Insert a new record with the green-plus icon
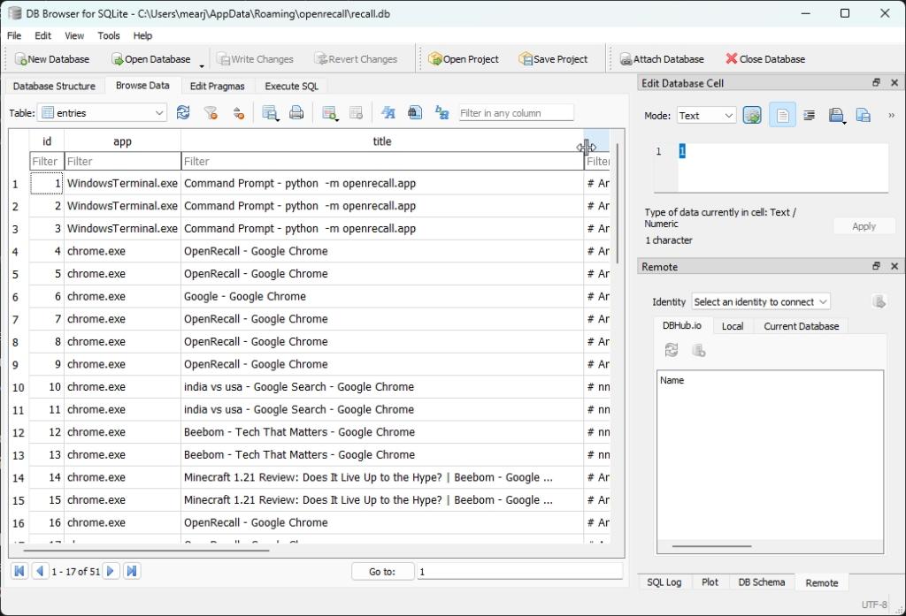 (x=330, y=112)
